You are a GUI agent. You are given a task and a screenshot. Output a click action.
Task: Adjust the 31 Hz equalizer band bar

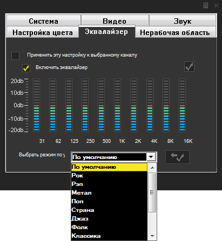coord(36,105)
